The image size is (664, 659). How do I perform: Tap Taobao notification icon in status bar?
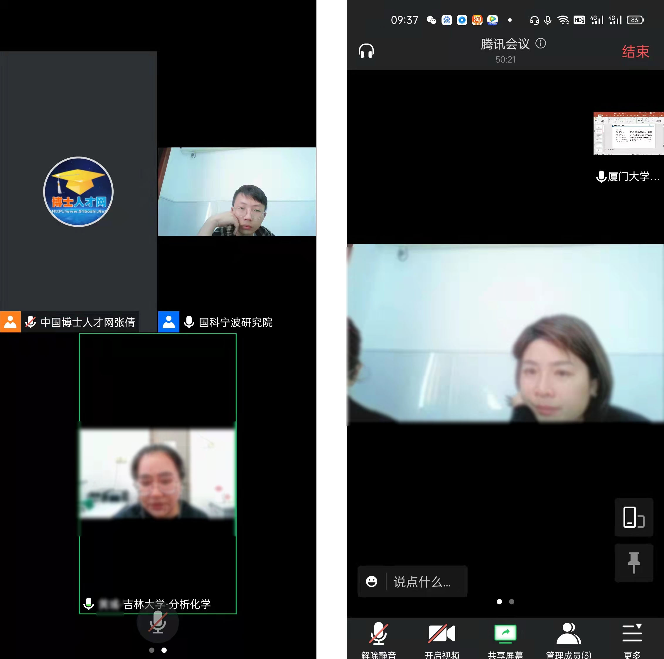(477, 20)
